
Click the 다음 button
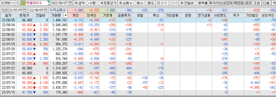point(266,3)
